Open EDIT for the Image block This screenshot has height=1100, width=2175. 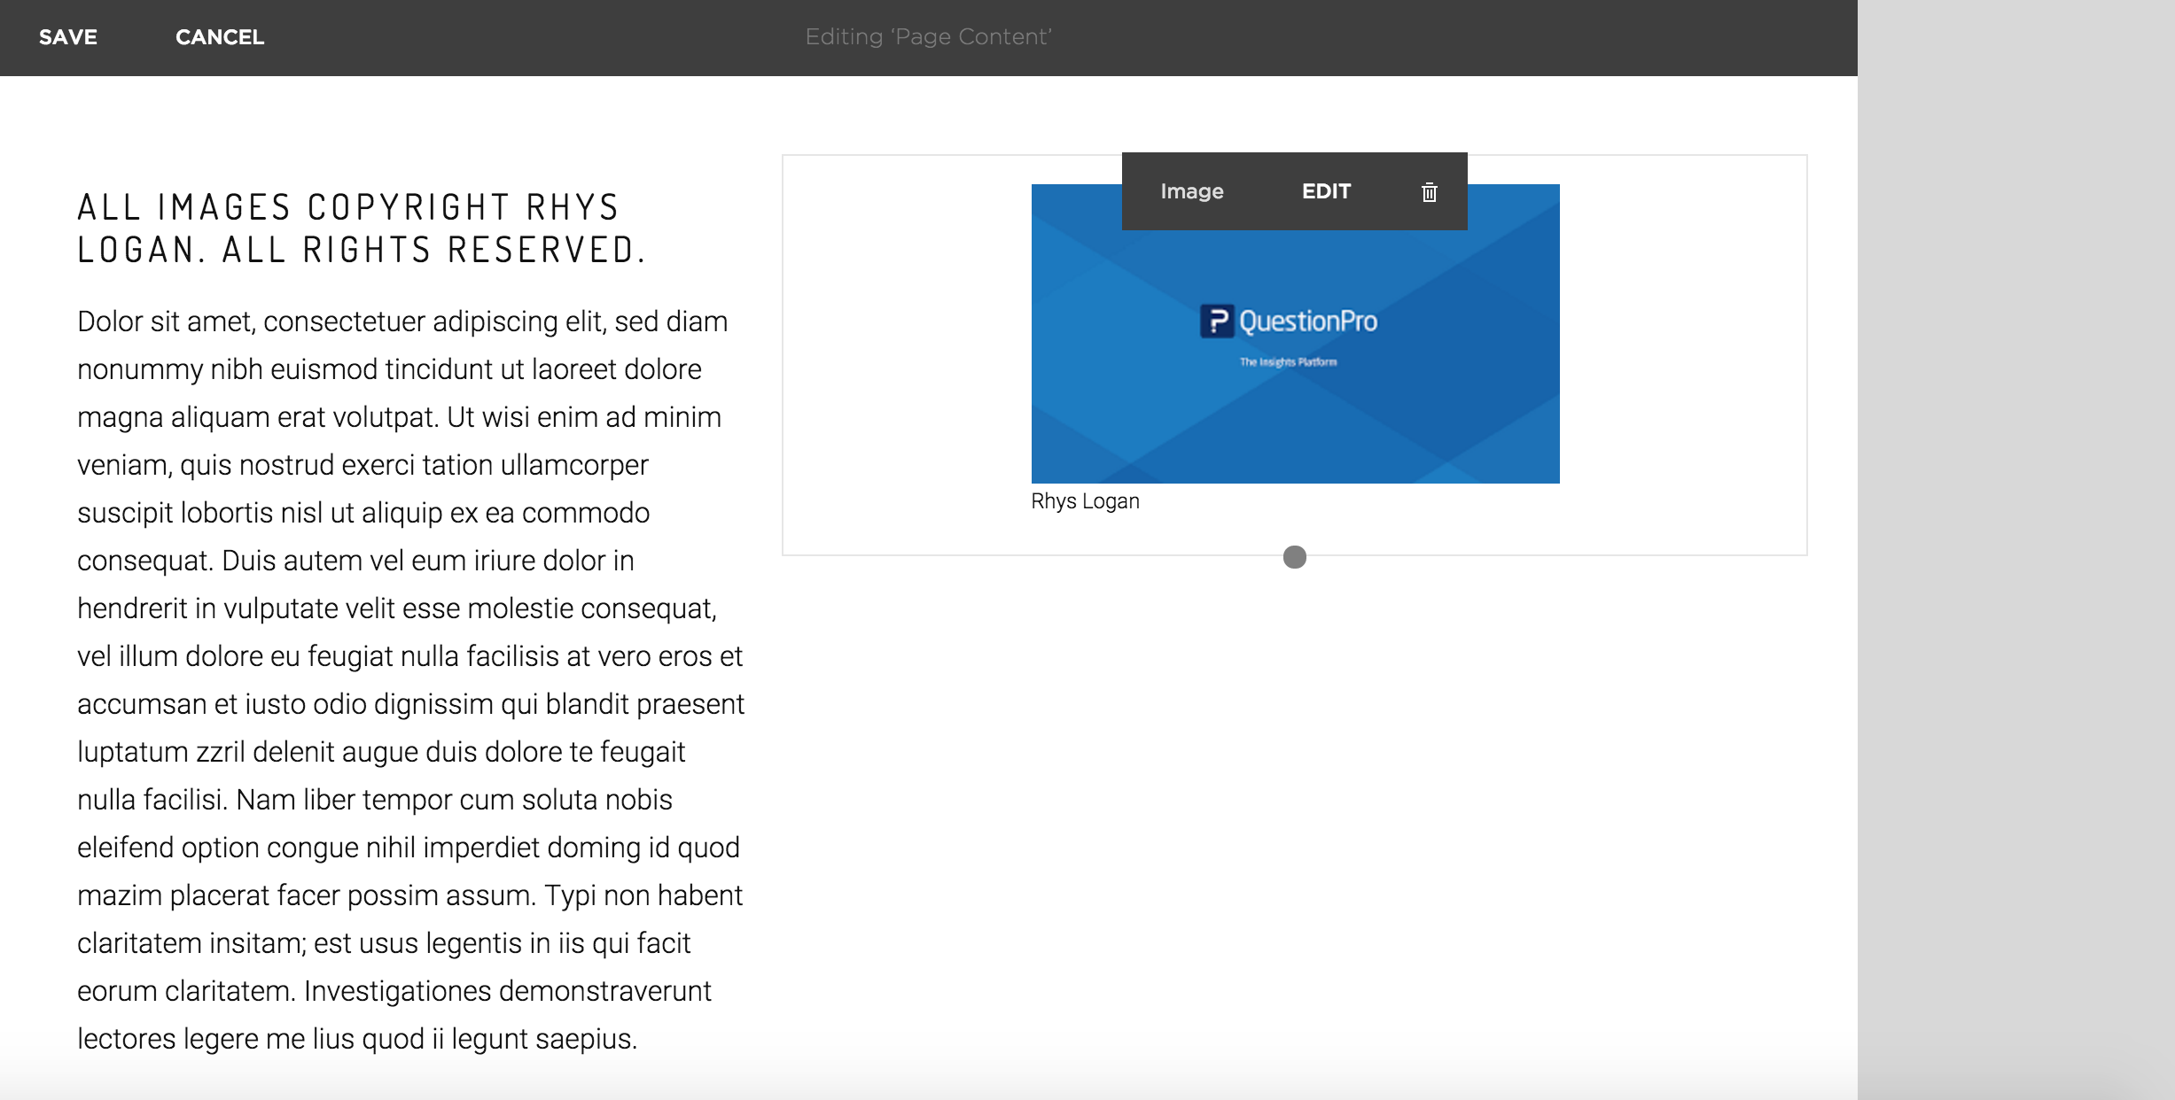click(x=1326, y=191)
